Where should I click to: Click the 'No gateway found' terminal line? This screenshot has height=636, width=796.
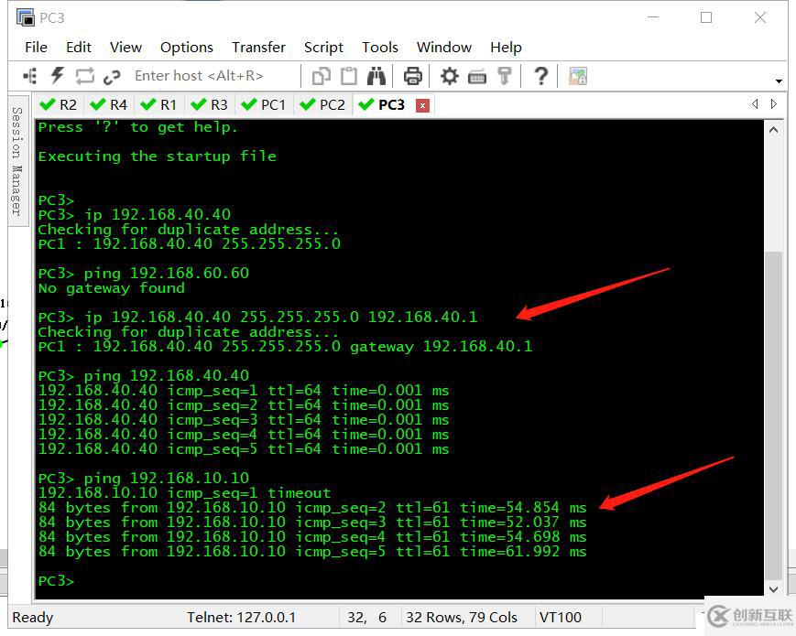(111, 288)
